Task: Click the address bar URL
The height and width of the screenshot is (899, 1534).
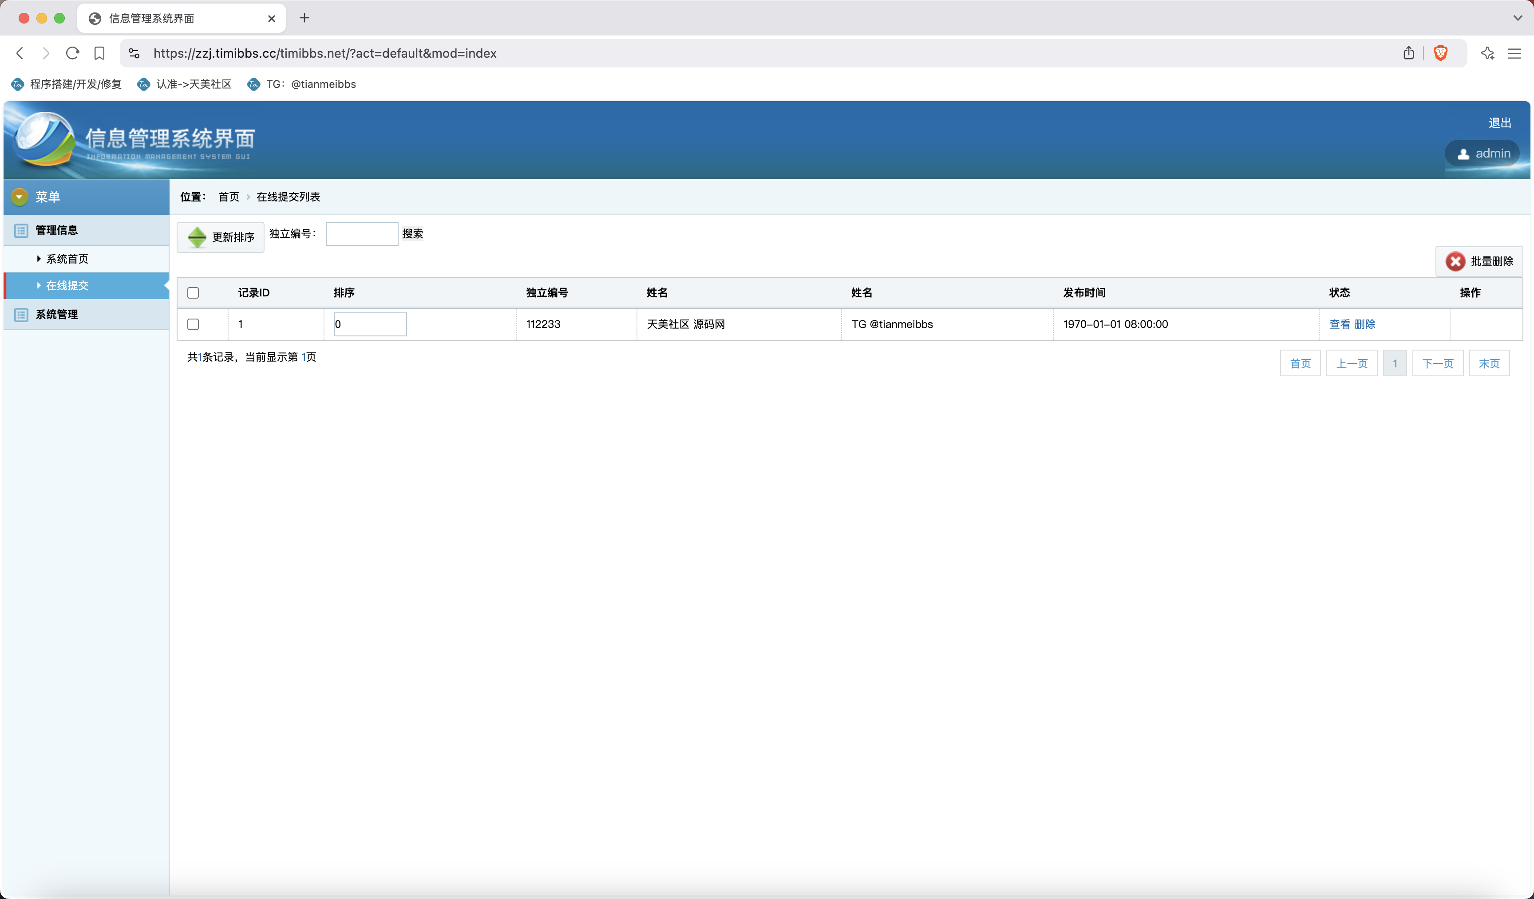Action: pos(325,54)
